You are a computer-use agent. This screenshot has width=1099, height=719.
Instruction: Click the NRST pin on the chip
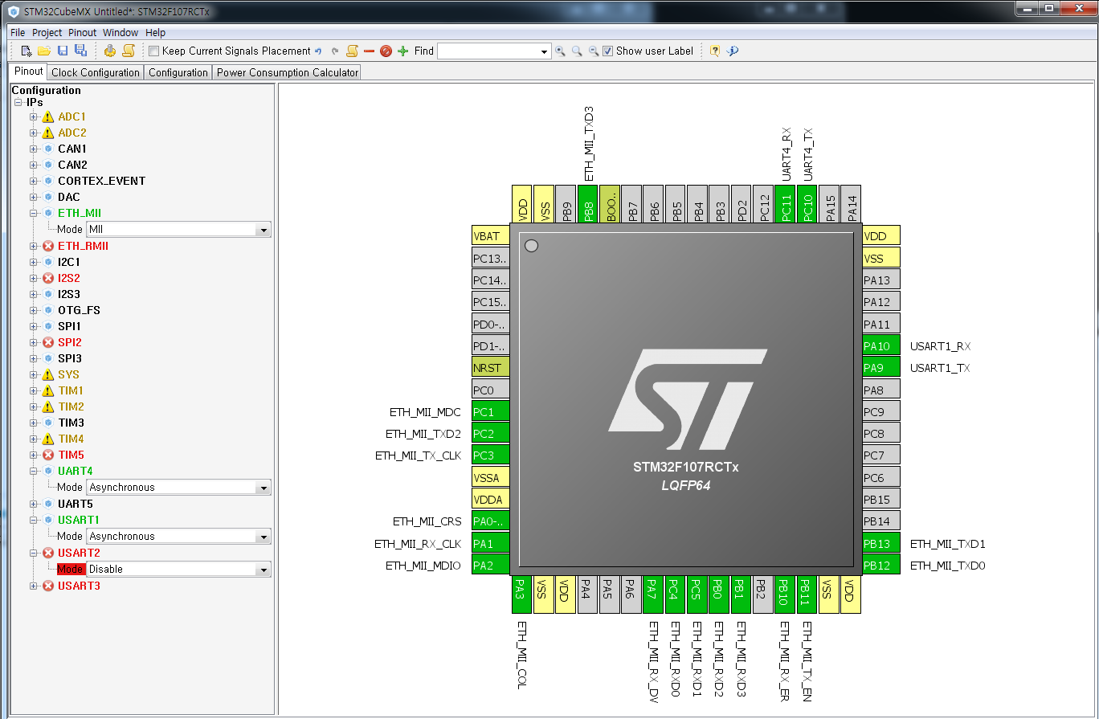pyautogui.click(x=491, y=368)
